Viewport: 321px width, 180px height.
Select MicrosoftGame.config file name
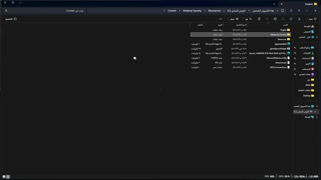pyautogui.click(x=277, y=58)
